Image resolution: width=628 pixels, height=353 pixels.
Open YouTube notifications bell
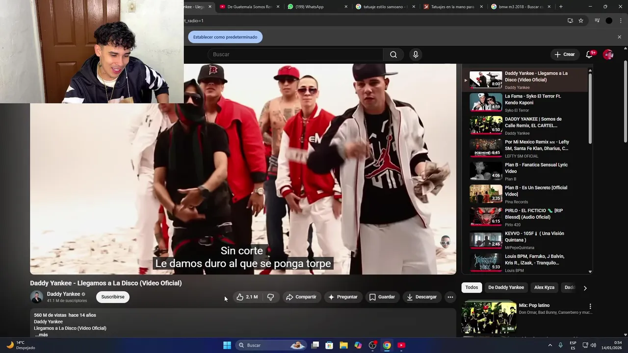590,54
